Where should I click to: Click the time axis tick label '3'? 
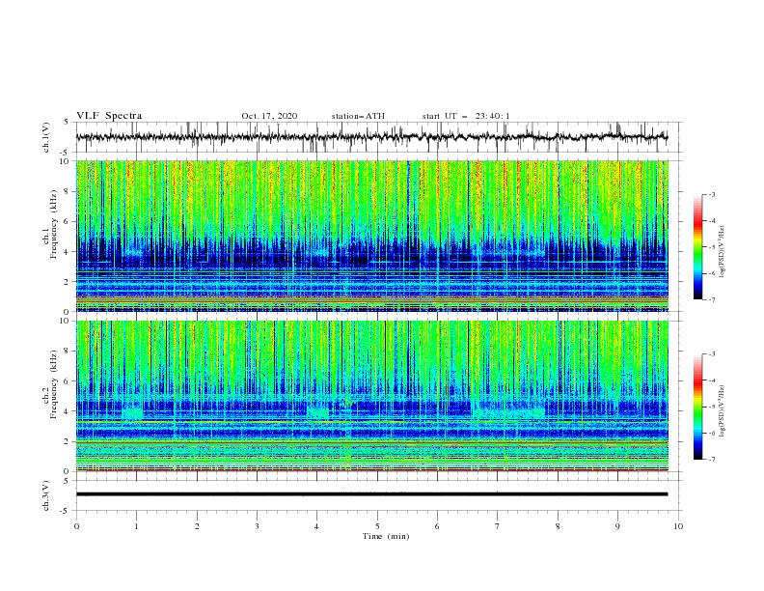[x=257, y=526]
